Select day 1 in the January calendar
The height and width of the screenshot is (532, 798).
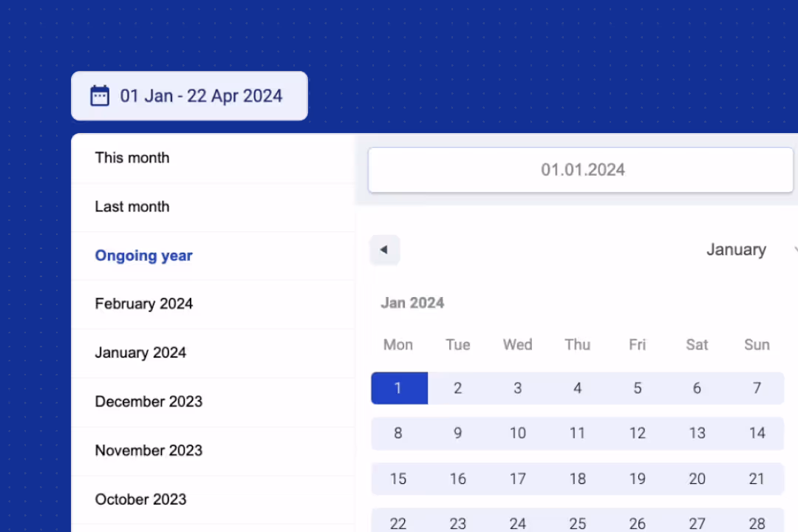[x=398, y=388]
